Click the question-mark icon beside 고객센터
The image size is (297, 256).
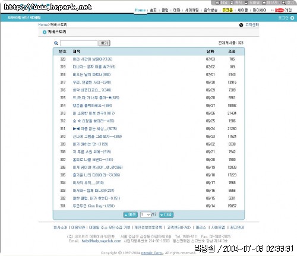(x=241, y=25)
